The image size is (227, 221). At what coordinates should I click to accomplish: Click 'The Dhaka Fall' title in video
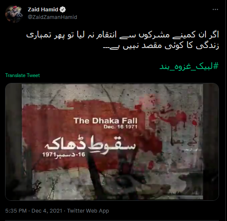105,121
